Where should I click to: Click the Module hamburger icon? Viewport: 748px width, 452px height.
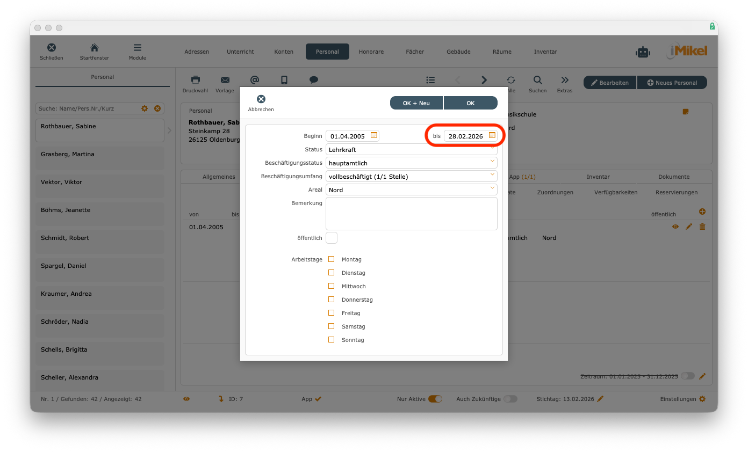point(137,48)
